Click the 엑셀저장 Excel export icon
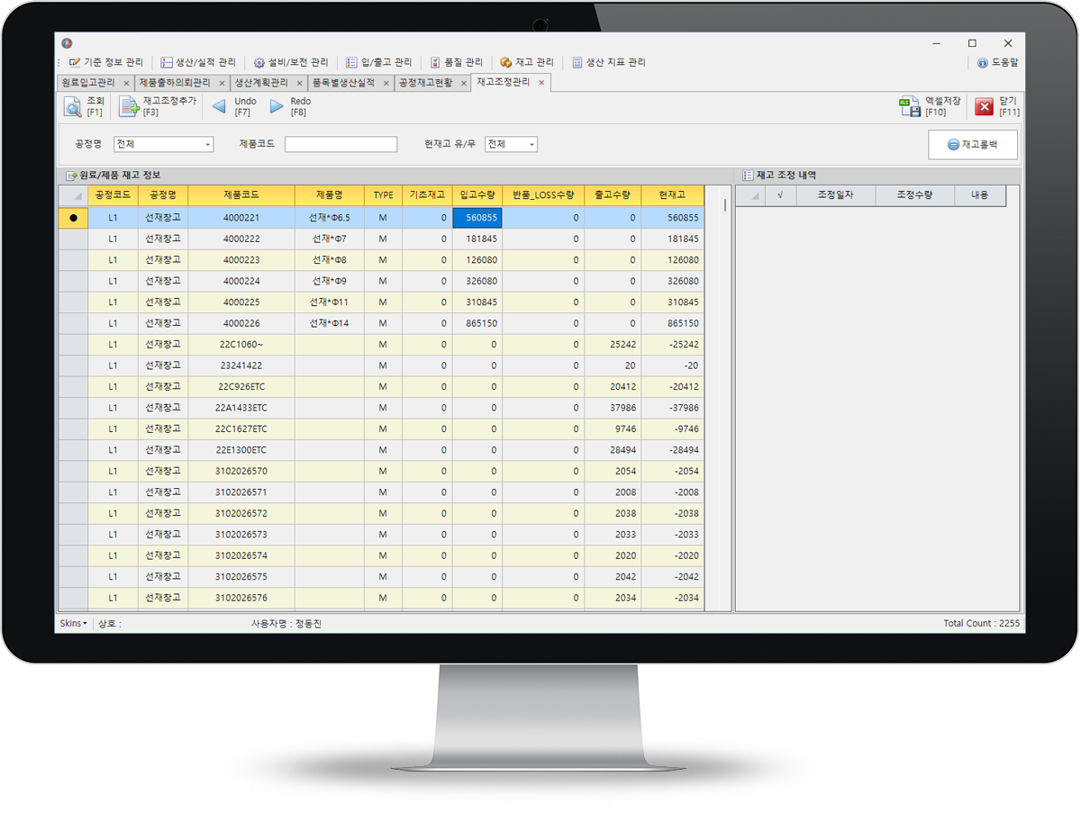The height and width of the screenshot is (839, 1081). tap(910, 107)
